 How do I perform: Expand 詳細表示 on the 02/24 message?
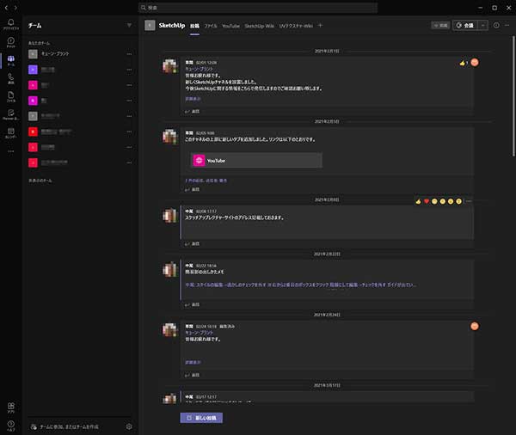193,362
